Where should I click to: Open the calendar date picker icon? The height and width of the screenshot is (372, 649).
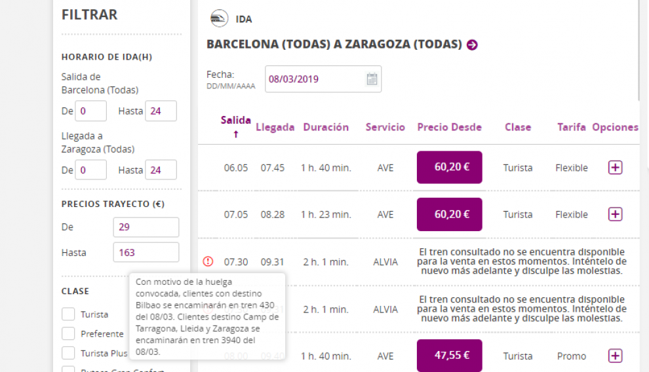tap(372, 79)
